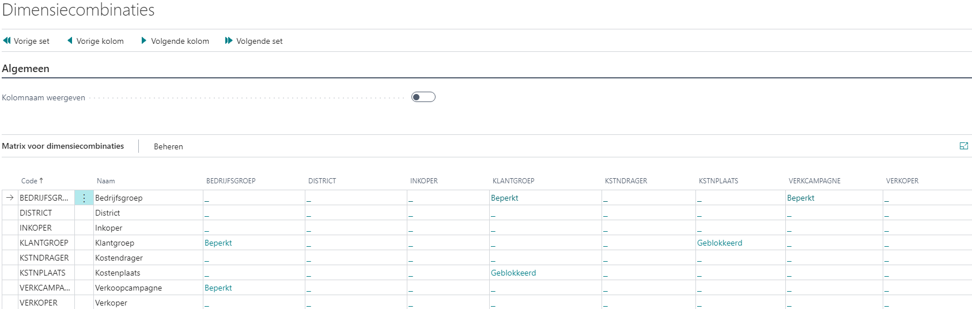Select Matrix voor dimensiecombinaties tab

63,146
